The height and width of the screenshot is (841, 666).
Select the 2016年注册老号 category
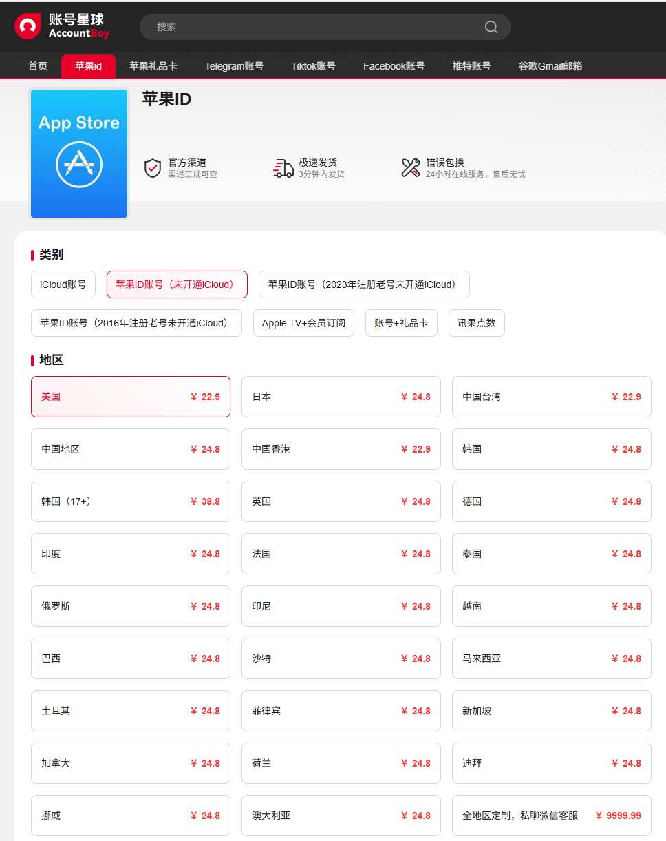[x=136, y=322]
